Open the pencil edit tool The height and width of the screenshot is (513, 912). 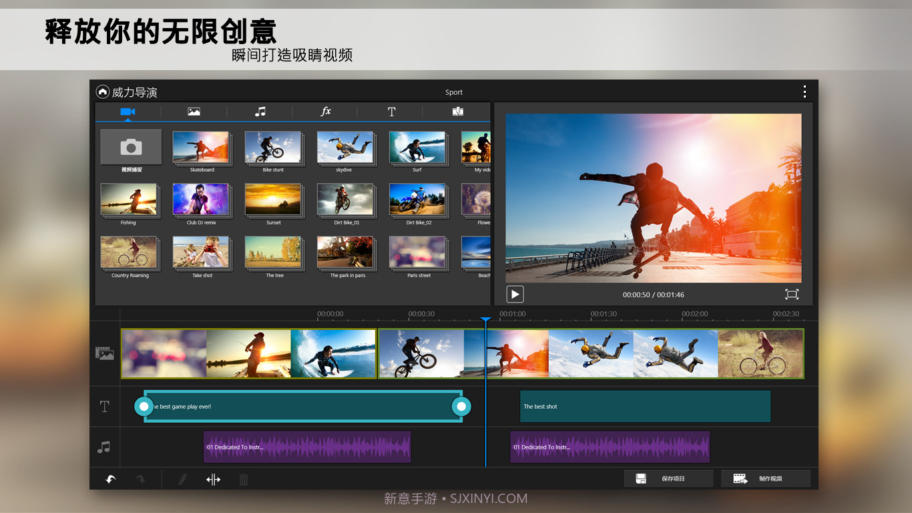182,479
